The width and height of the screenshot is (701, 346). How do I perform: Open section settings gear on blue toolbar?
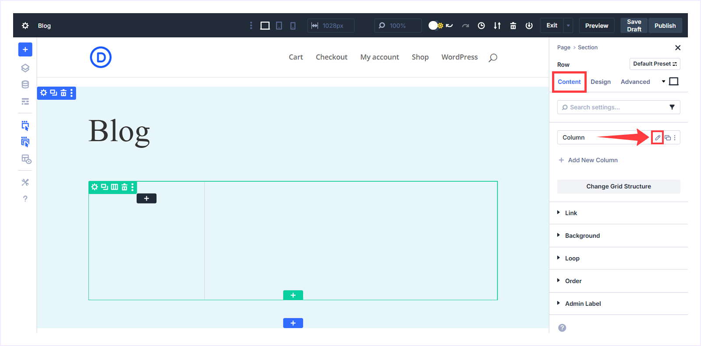[x=43, y=93]
